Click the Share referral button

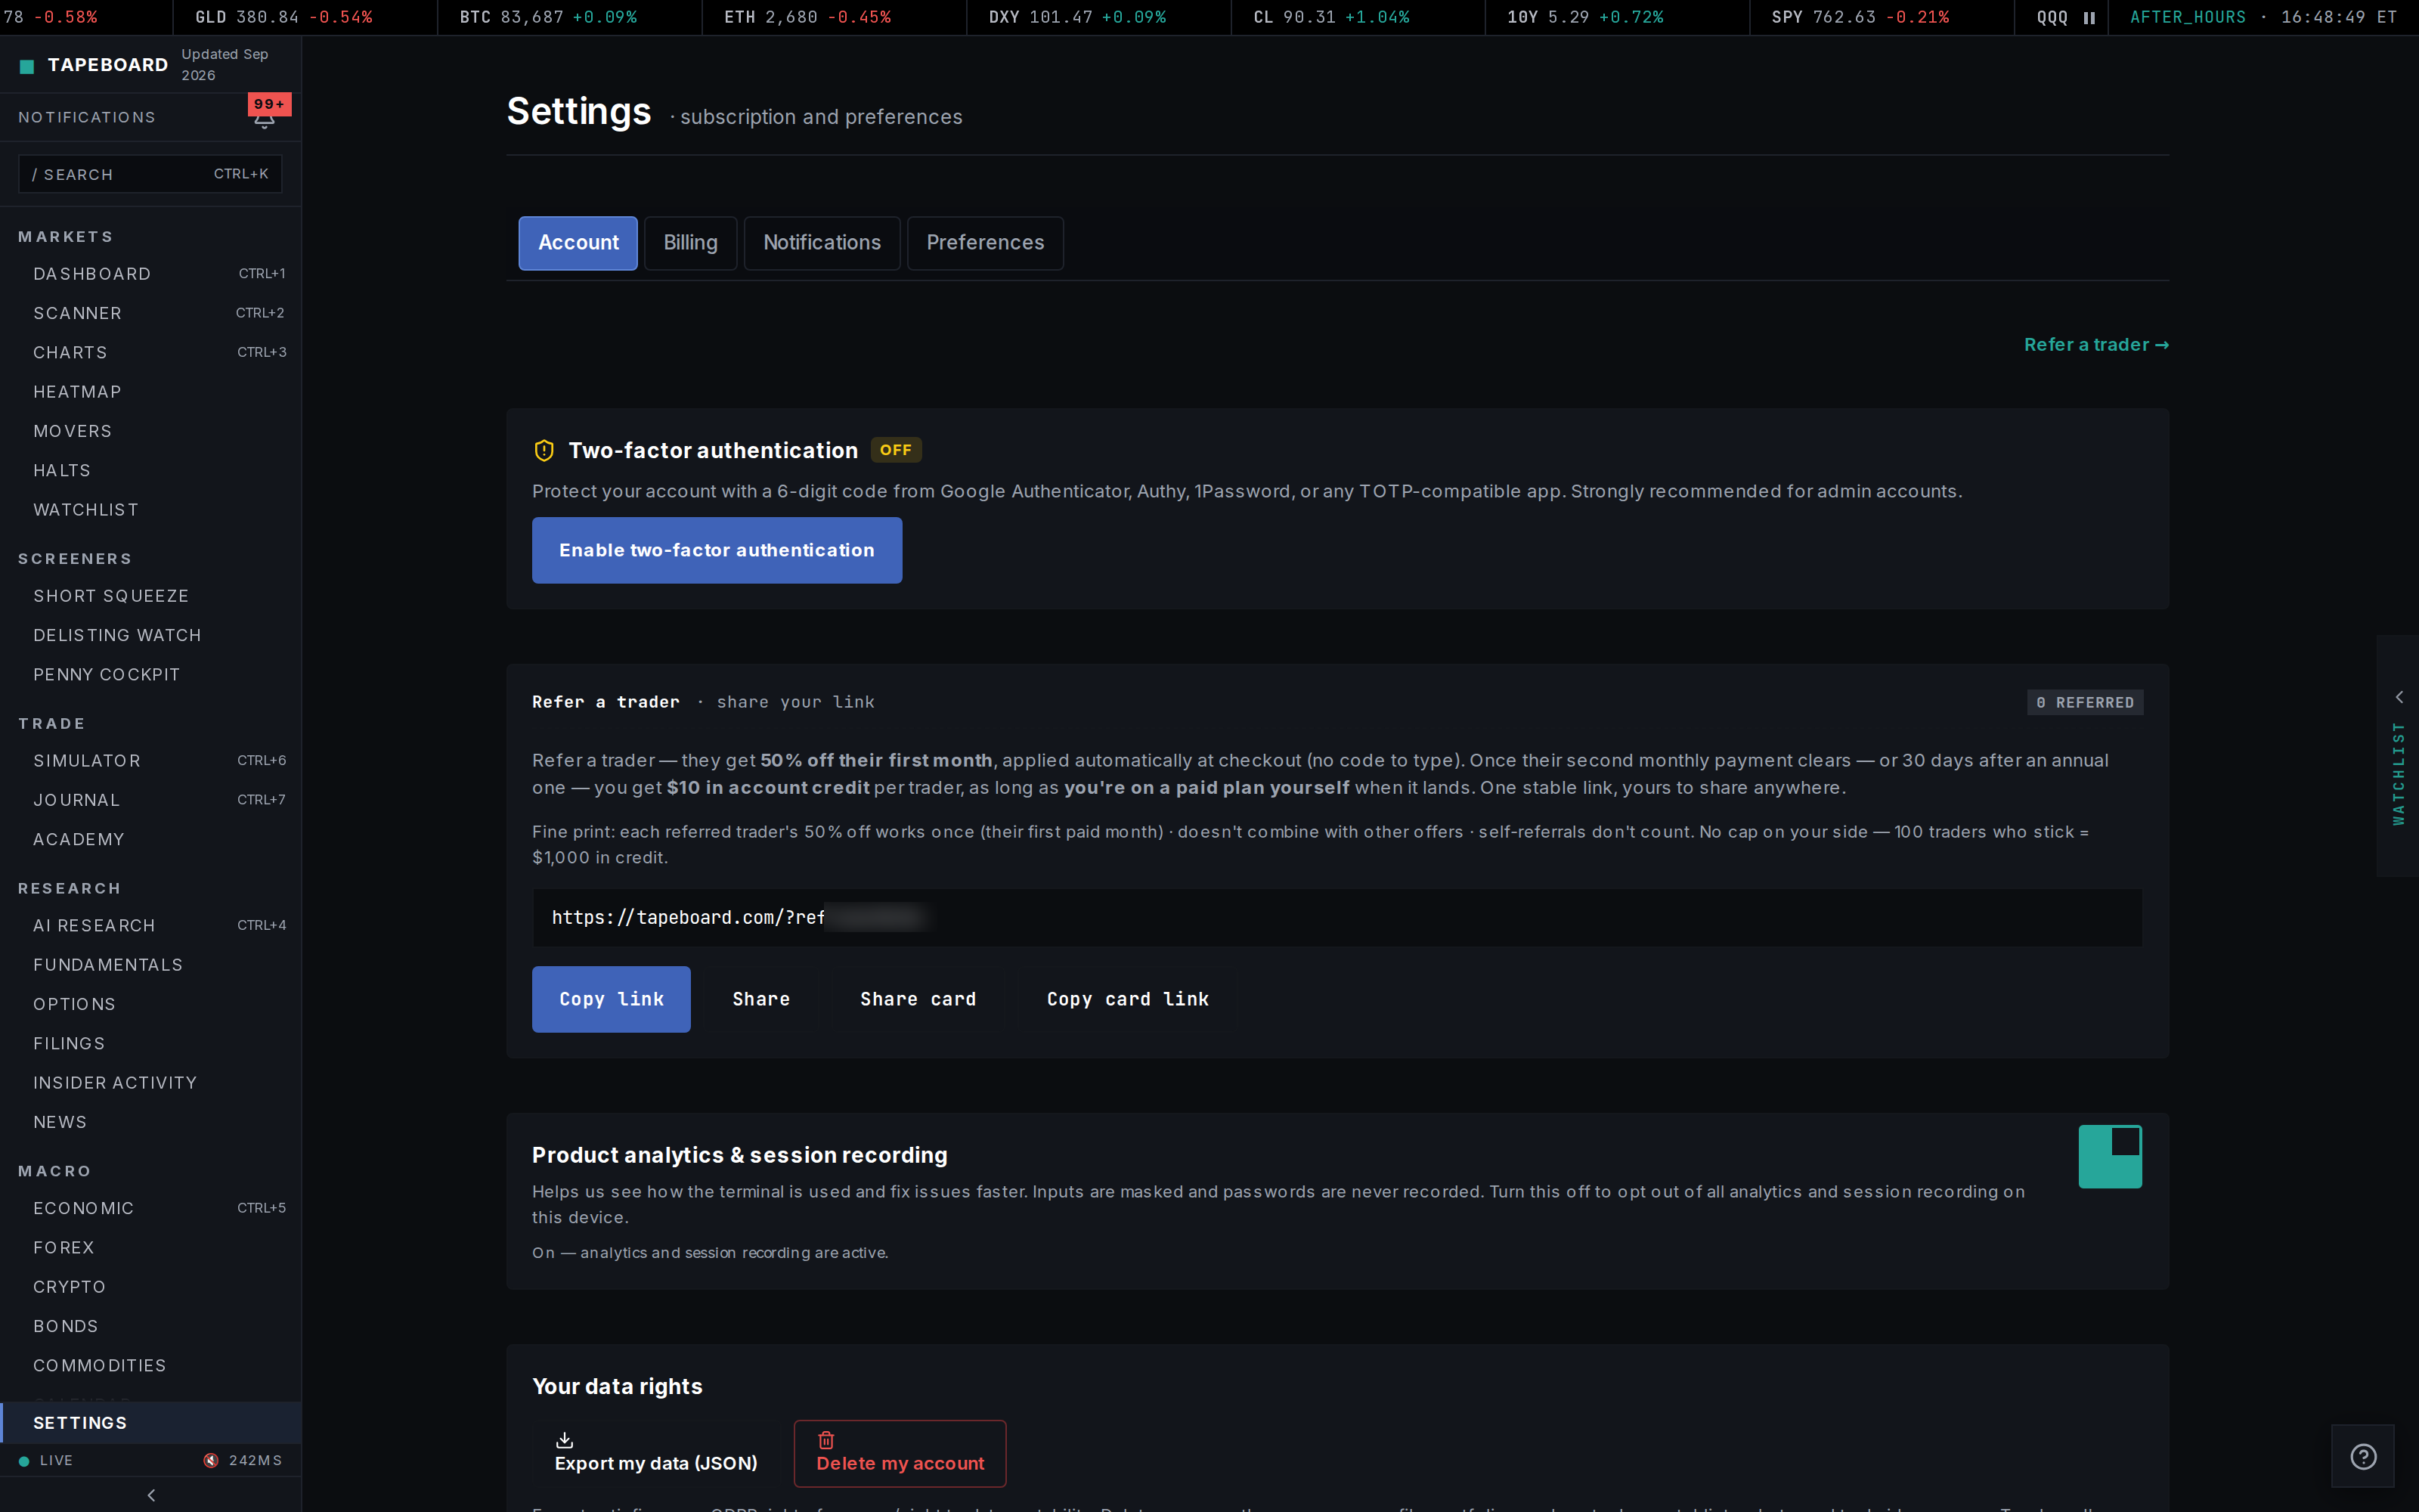click(x=760, y=999)
